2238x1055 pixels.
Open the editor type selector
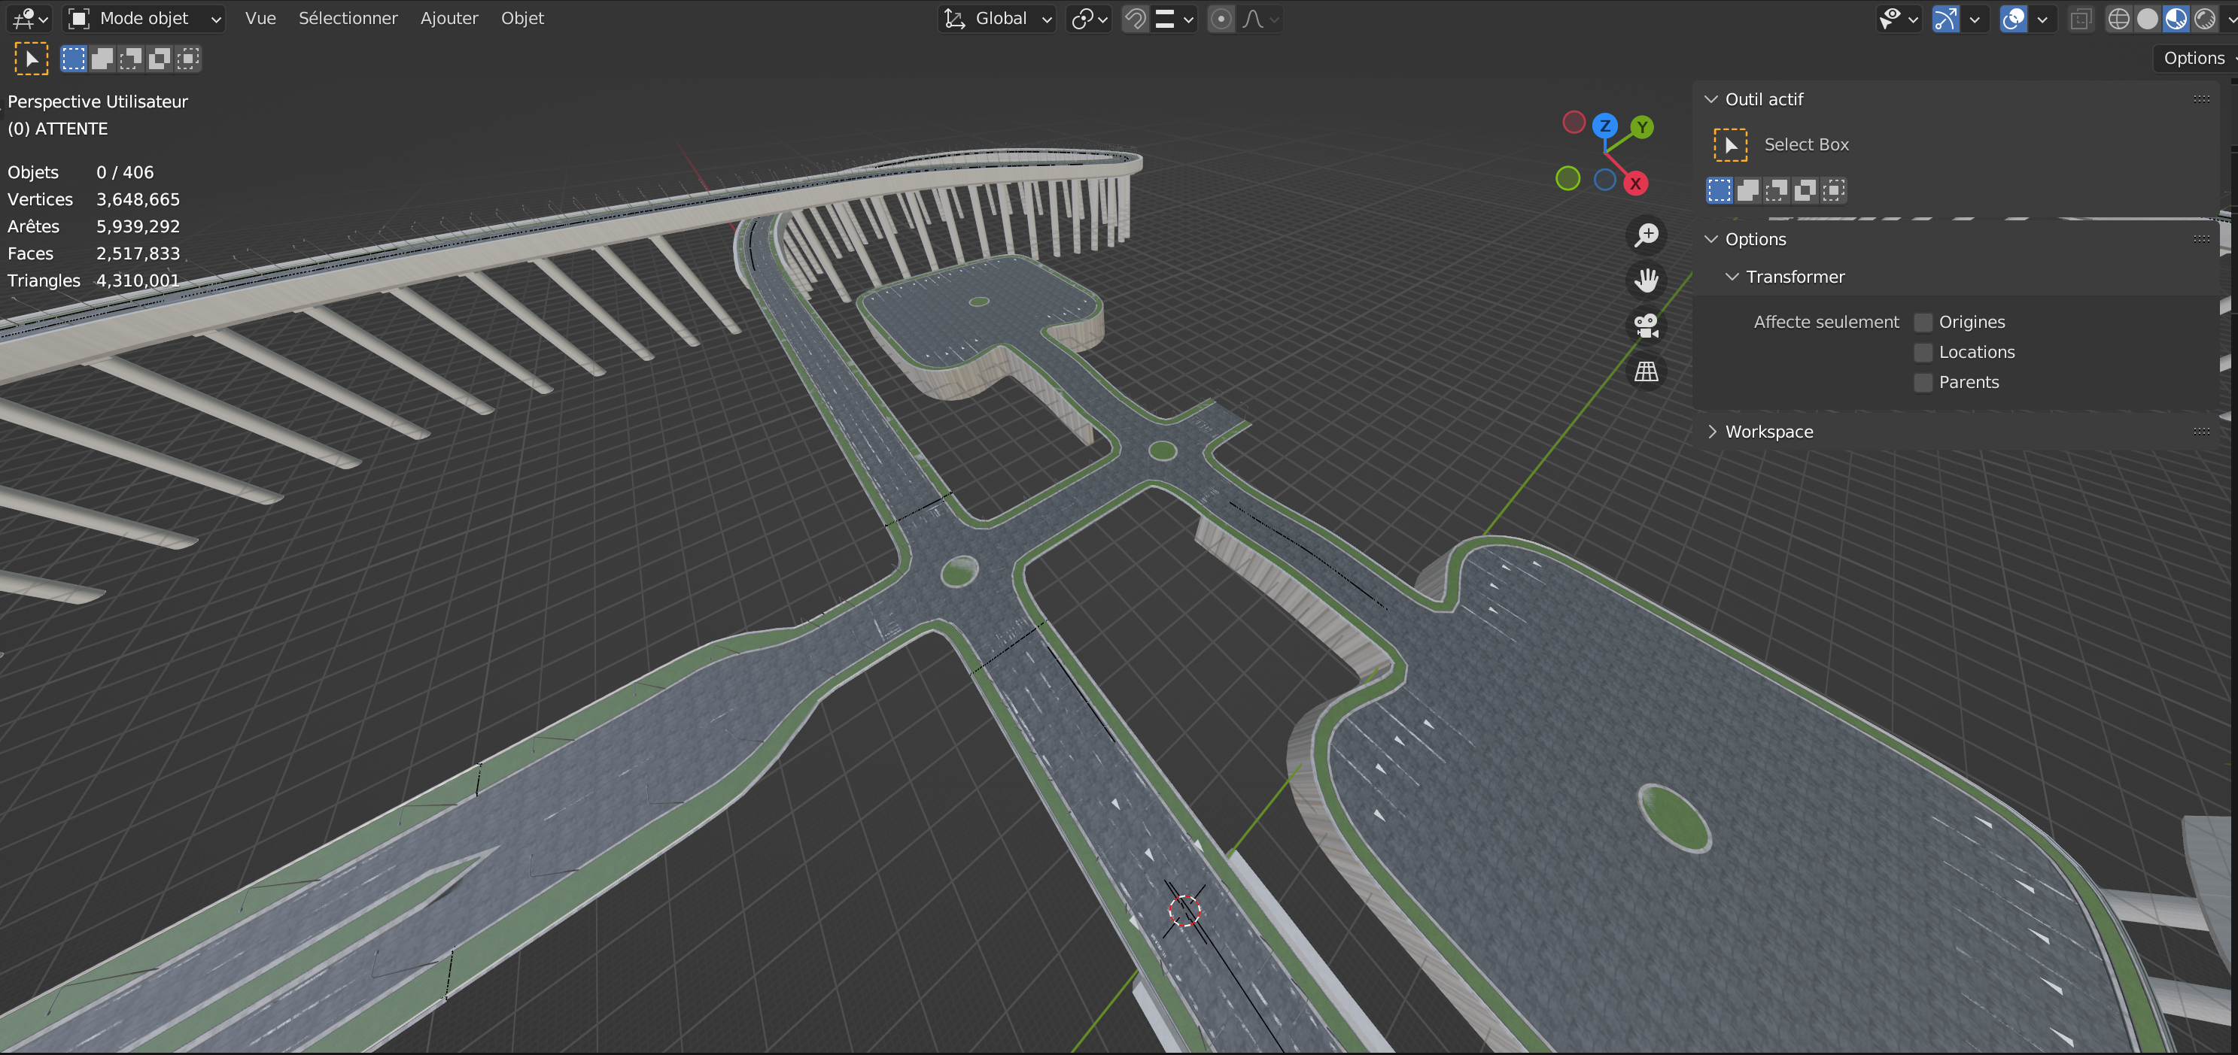[x=32, y=18]
